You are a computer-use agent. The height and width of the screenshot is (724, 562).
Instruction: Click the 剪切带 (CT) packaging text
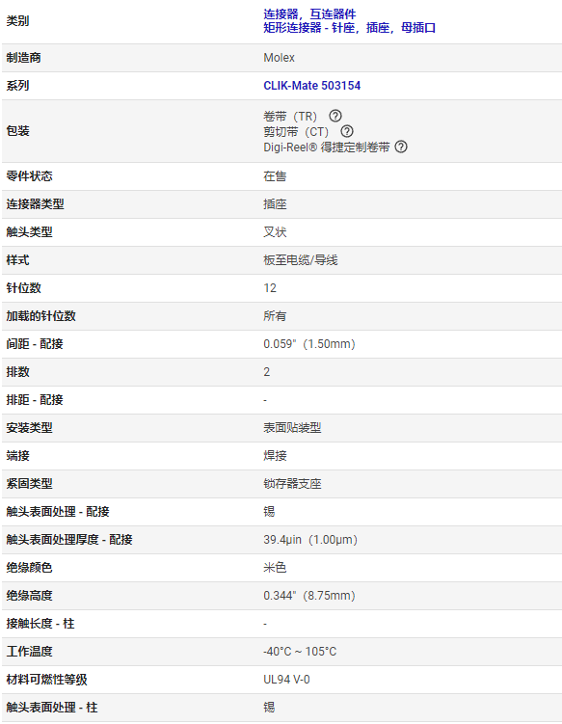[x=296, y=132]
